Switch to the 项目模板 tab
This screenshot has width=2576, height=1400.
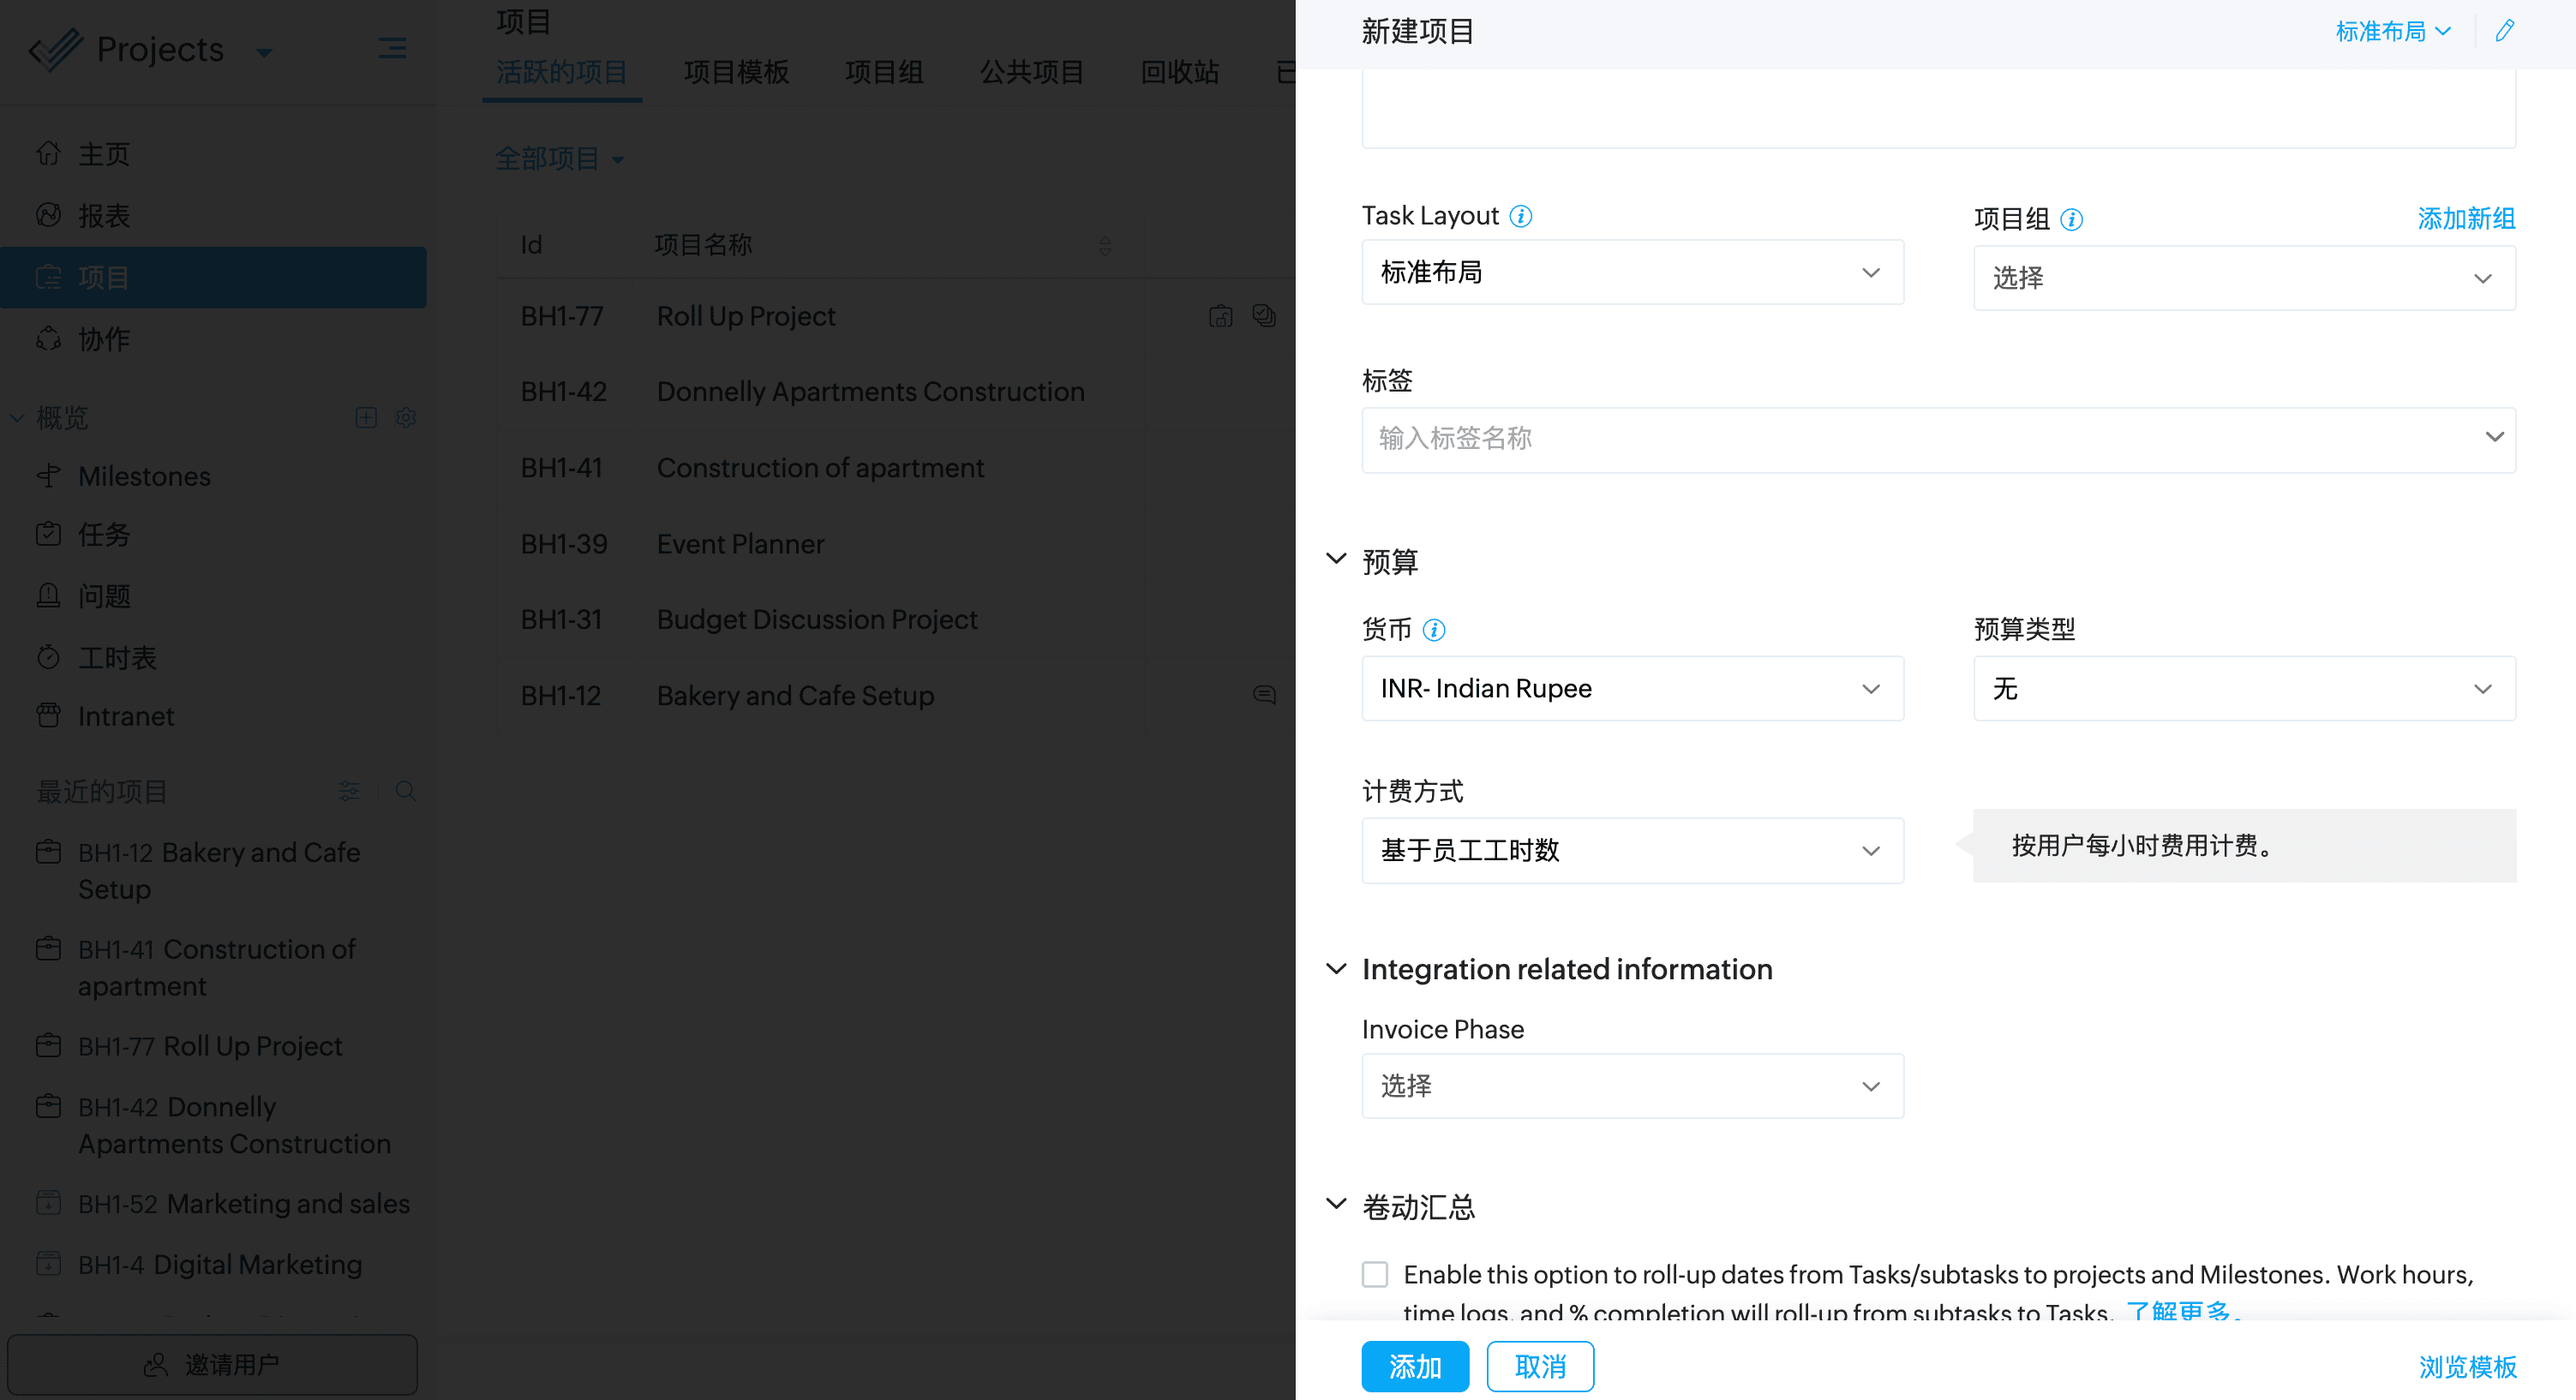pos(736,72)
